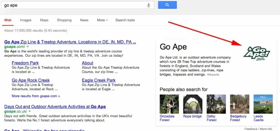The image size is (280, 131).
Task: Open the Eagle Creek Park sitelink
Action: [99, 80]
